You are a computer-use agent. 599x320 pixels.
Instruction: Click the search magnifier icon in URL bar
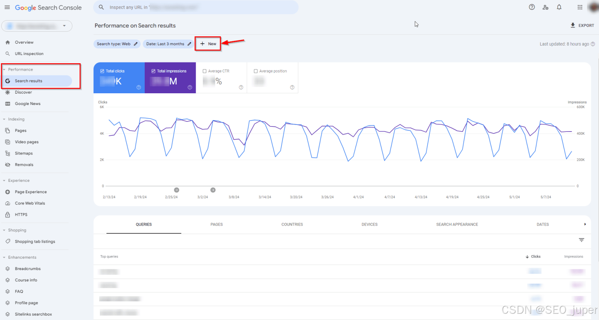coord(101,7)
